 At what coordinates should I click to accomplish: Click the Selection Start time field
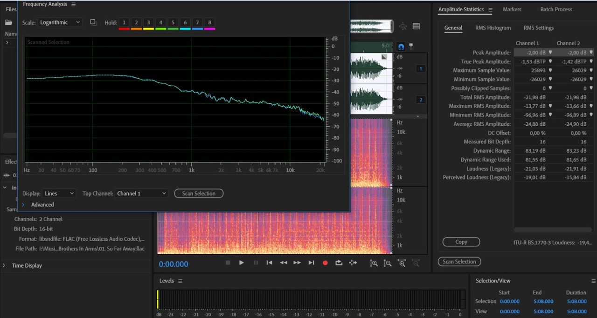[509, 301]
